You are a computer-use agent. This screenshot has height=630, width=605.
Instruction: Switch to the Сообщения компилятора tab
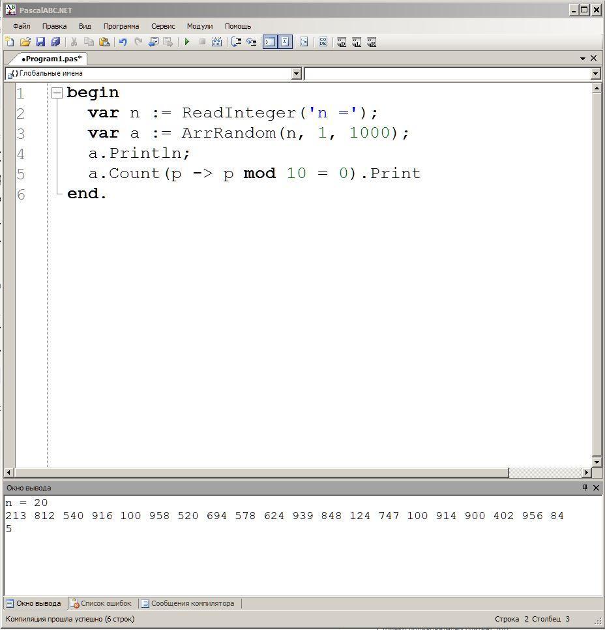click(188, 603)
